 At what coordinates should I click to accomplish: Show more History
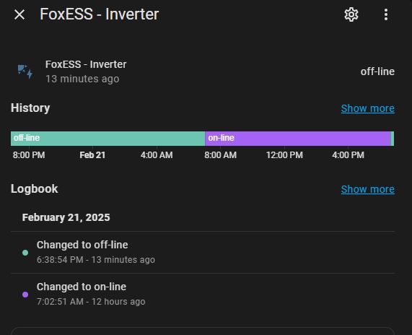tap(367, 108)
